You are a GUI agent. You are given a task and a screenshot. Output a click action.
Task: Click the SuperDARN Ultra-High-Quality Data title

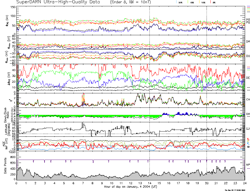point(58,2)
